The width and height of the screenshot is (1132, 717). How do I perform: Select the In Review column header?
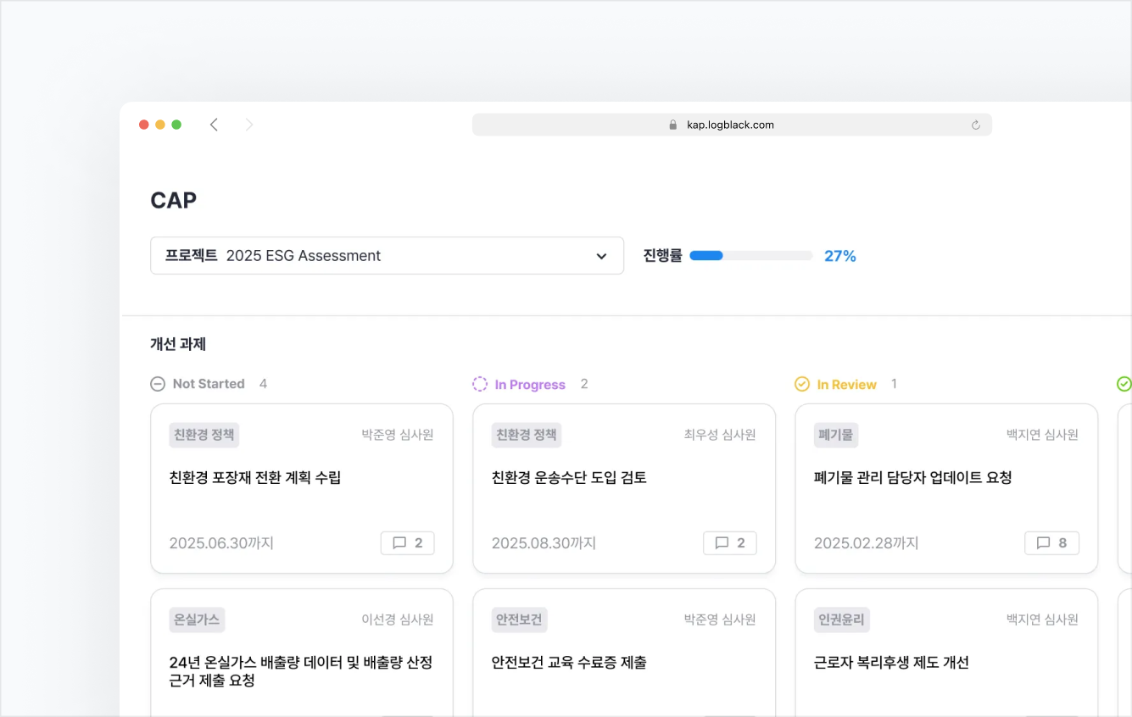click(846, 385)
